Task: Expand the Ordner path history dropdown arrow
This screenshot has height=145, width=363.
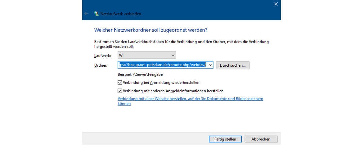Action: [210, 65]
